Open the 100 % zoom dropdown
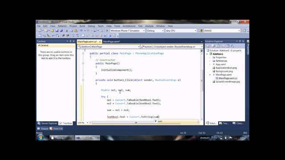Image resolution: width=285 pixels, height=160 pixels. (x=87, y=123)
